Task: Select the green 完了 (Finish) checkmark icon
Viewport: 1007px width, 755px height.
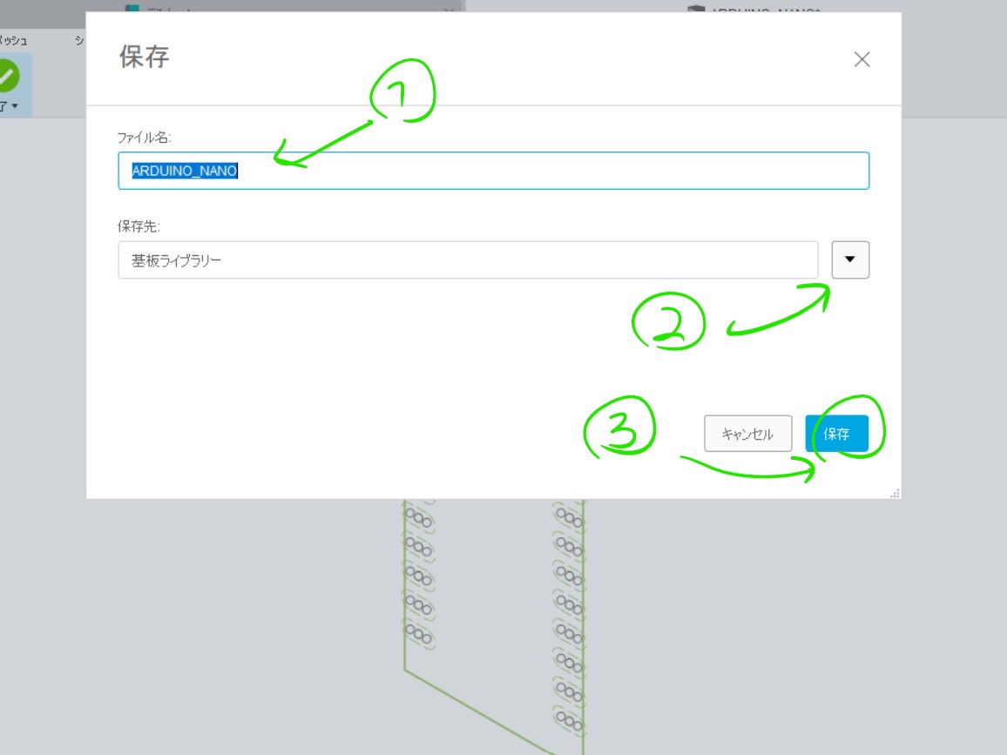Action: click(x=9, y=74)
